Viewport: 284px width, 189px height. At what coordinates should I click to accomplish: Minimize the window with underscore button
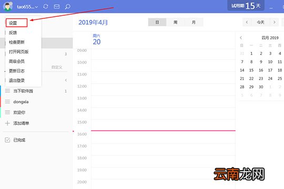click(271, 8)
